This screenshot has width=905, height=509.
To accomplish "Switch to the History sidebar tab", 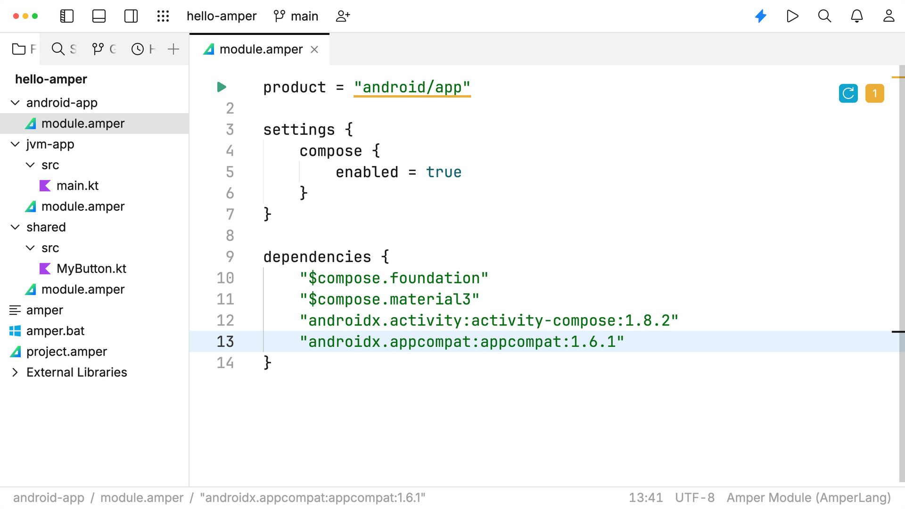I will [x=143, y=49].
